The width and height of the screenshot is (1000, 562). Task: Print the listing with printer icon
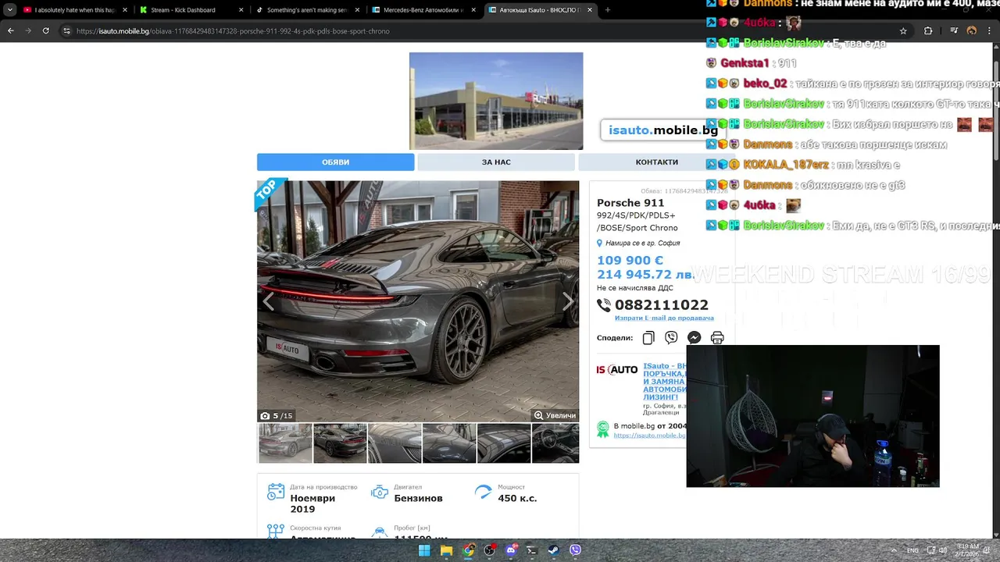[x=717, y=338]
